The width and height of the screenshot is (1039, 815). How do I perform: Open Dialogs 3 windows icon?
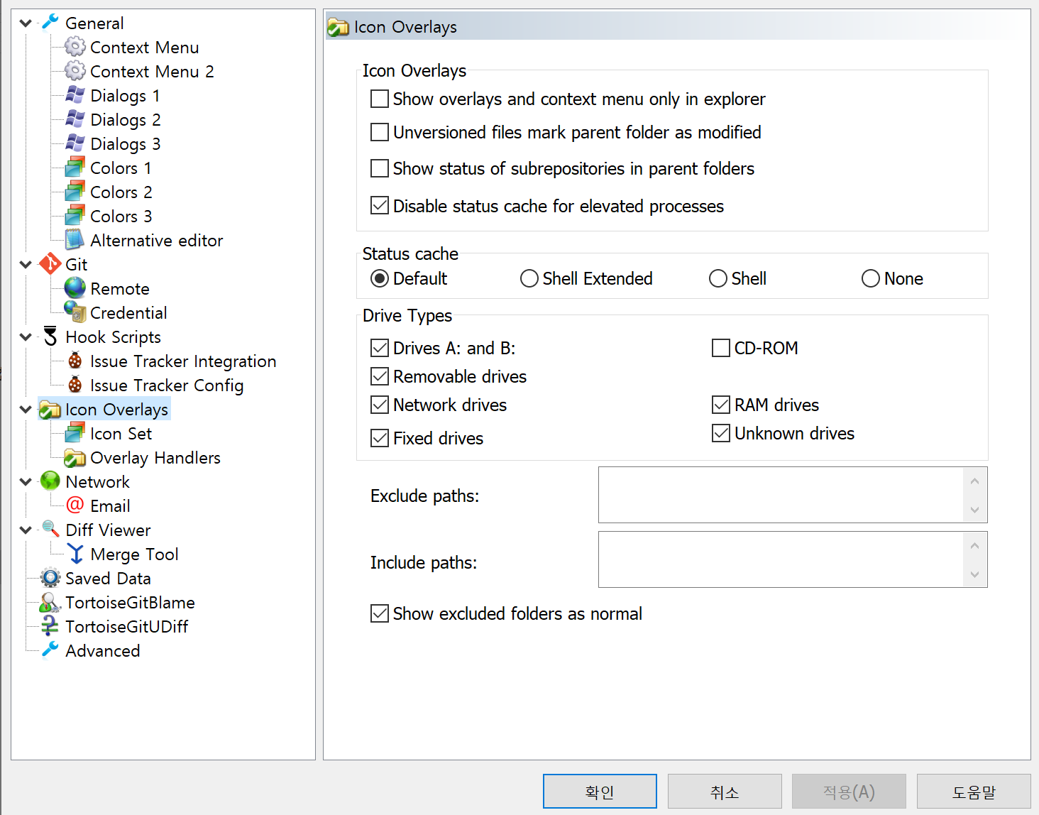75,143
